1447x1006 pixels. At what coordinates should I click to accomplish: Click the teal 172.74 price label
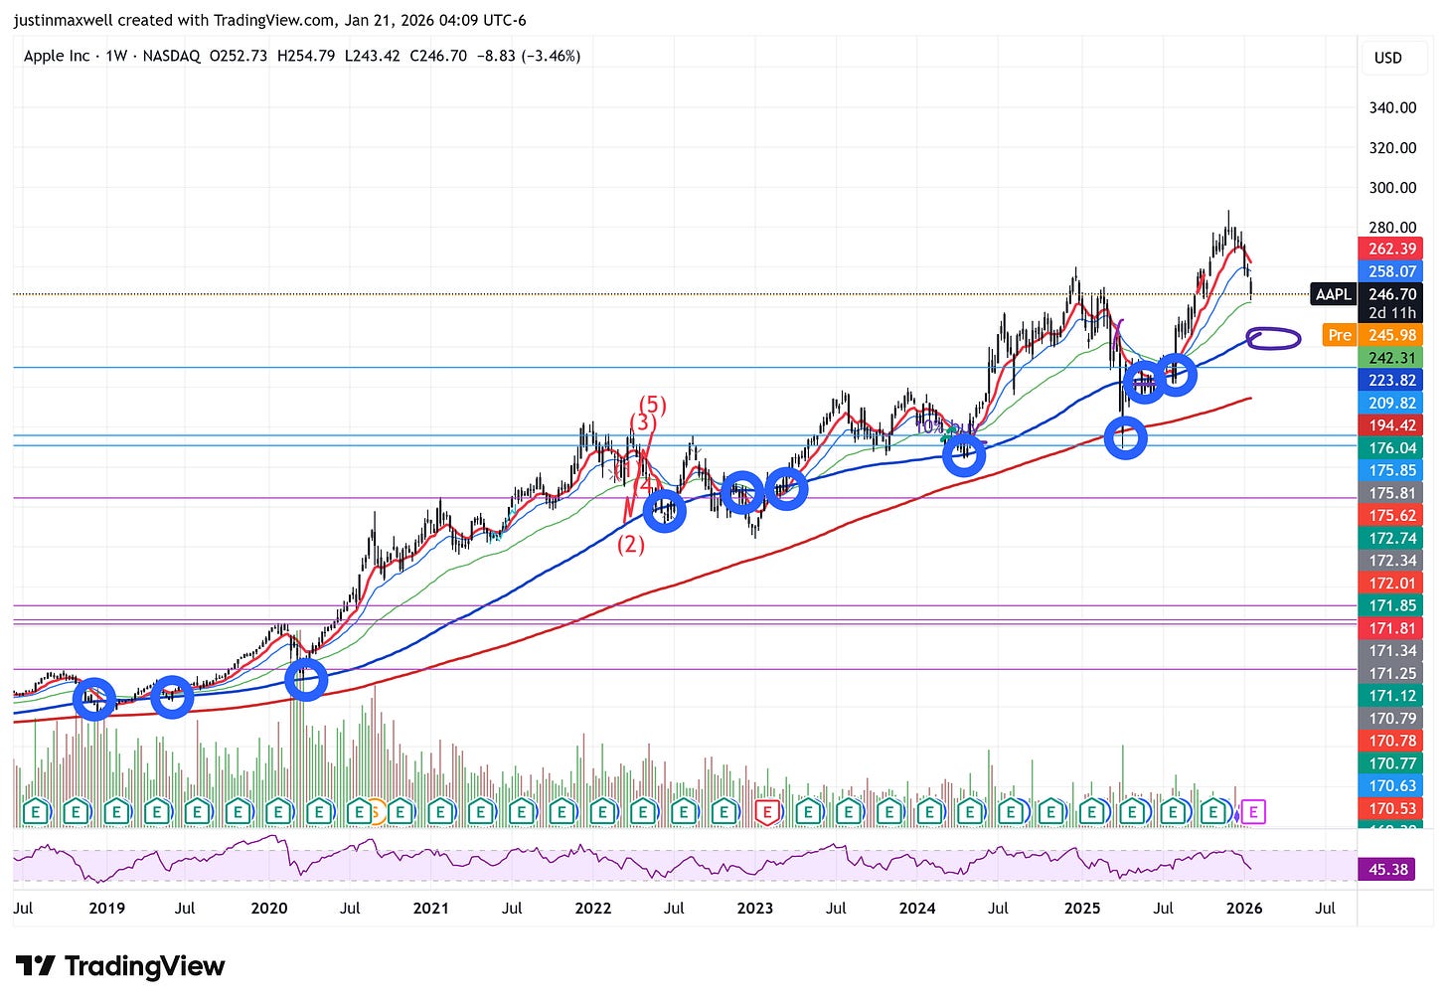(1391, 538)
